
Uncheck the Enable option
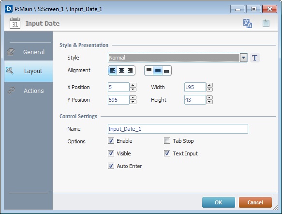[x=111, y=141]
